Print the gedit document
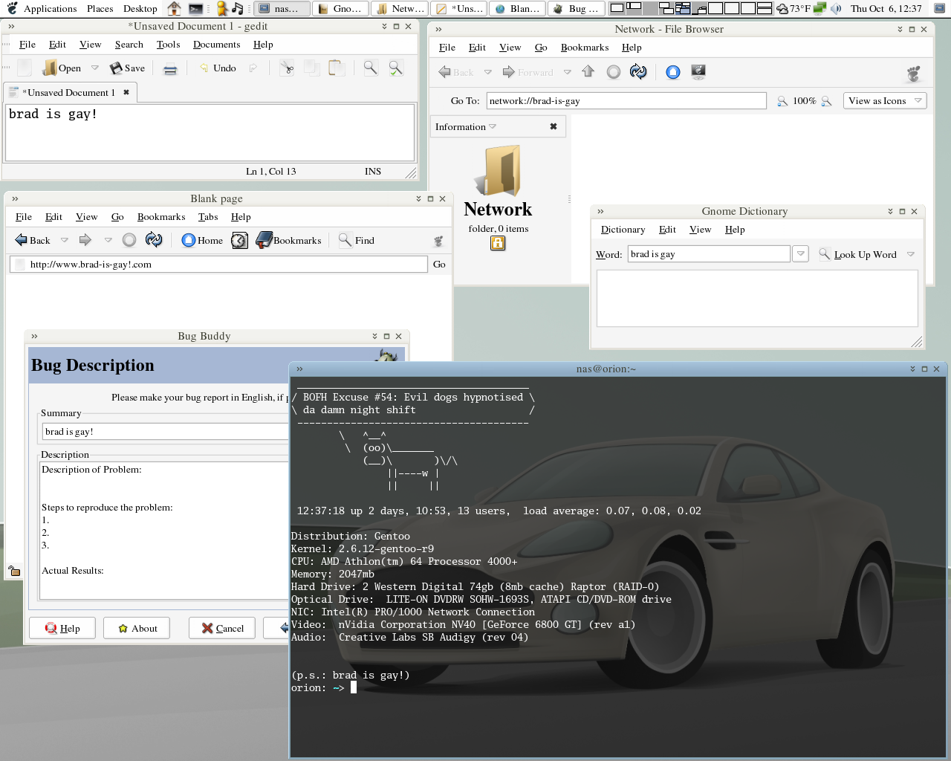This screenshot has width=951, height=761. tap(170, 68)
